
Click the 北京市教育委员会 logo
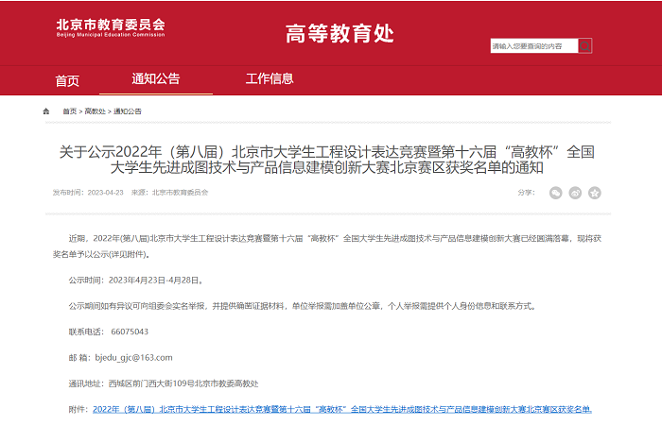[x=110, y=28]
